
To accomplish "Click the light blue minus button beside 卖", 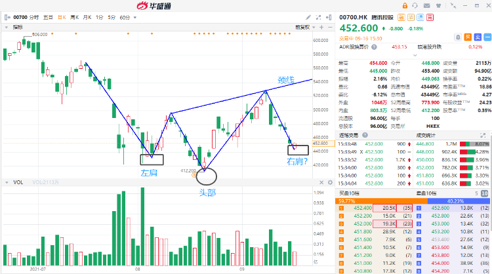I will pyautogui.click(x=487, y=37).
